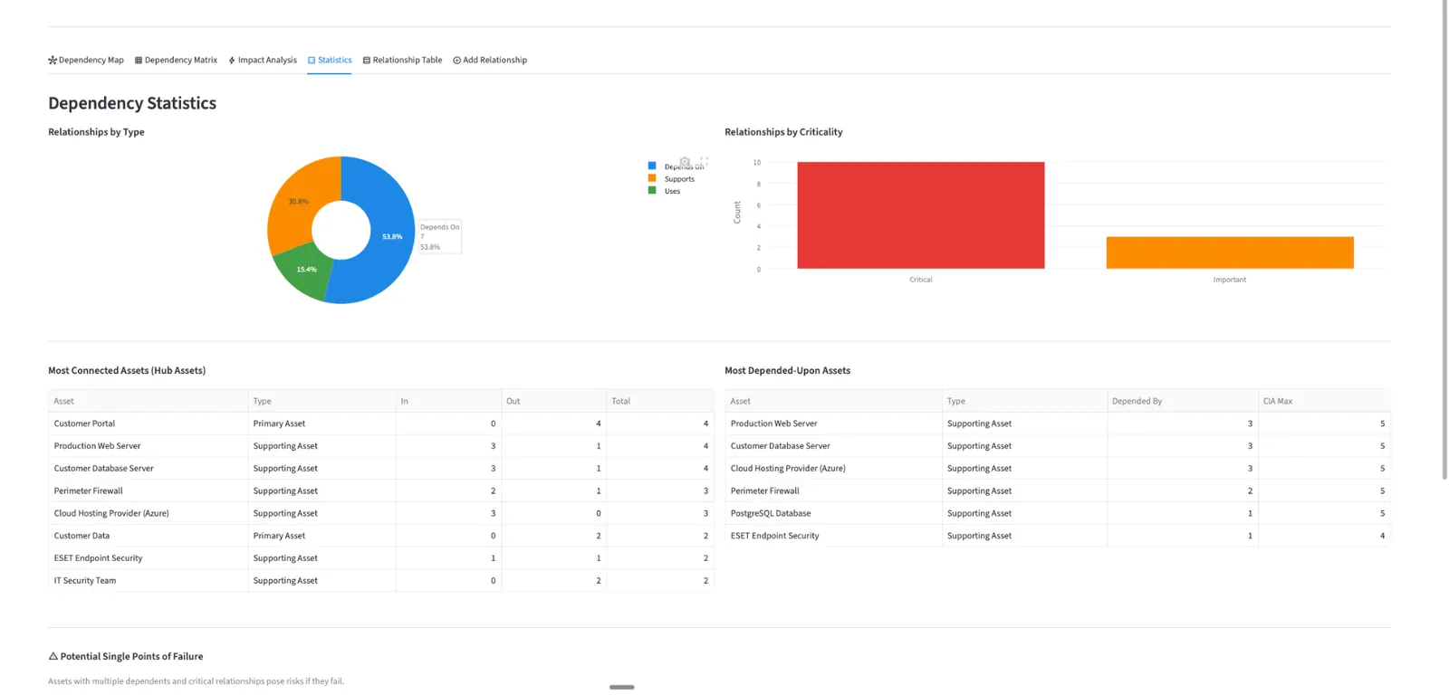Toggle Supports series in pie legend
Viewport: 1449px width, 695px height.
tap(671, 178)
